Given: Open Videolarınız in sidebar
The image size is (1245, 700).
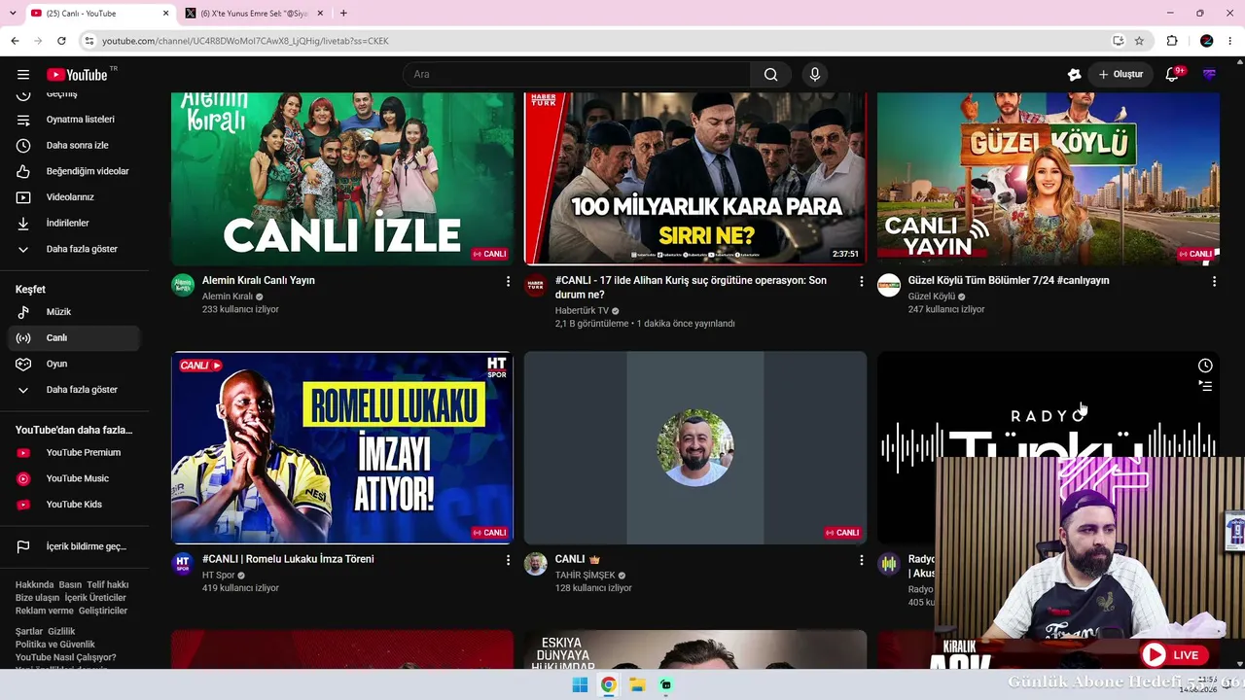Looking at the screenshot, I should coord(73,197).
